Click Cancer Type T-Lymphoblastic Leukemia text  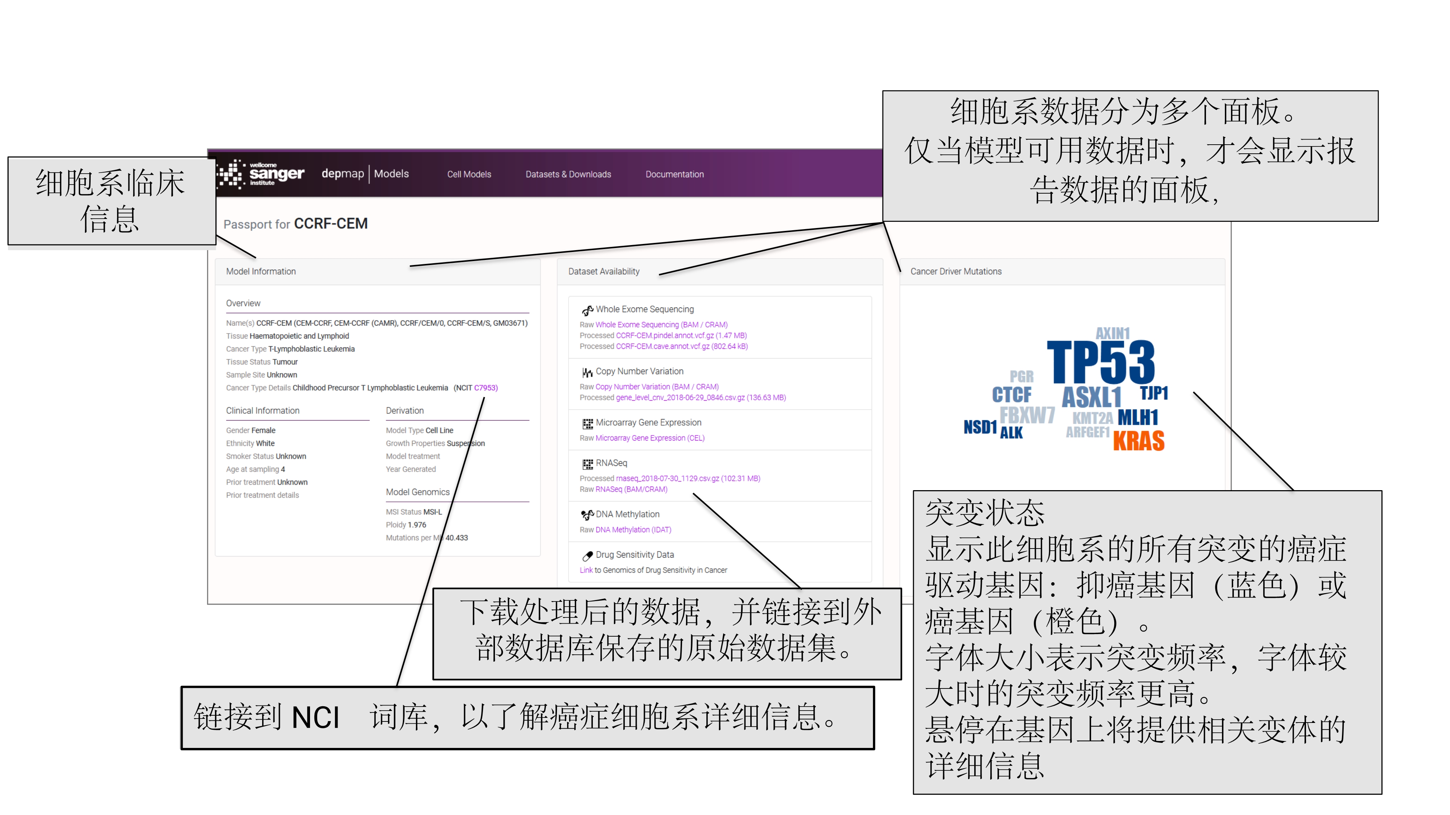pyautogui.click(x=290, y=349)
